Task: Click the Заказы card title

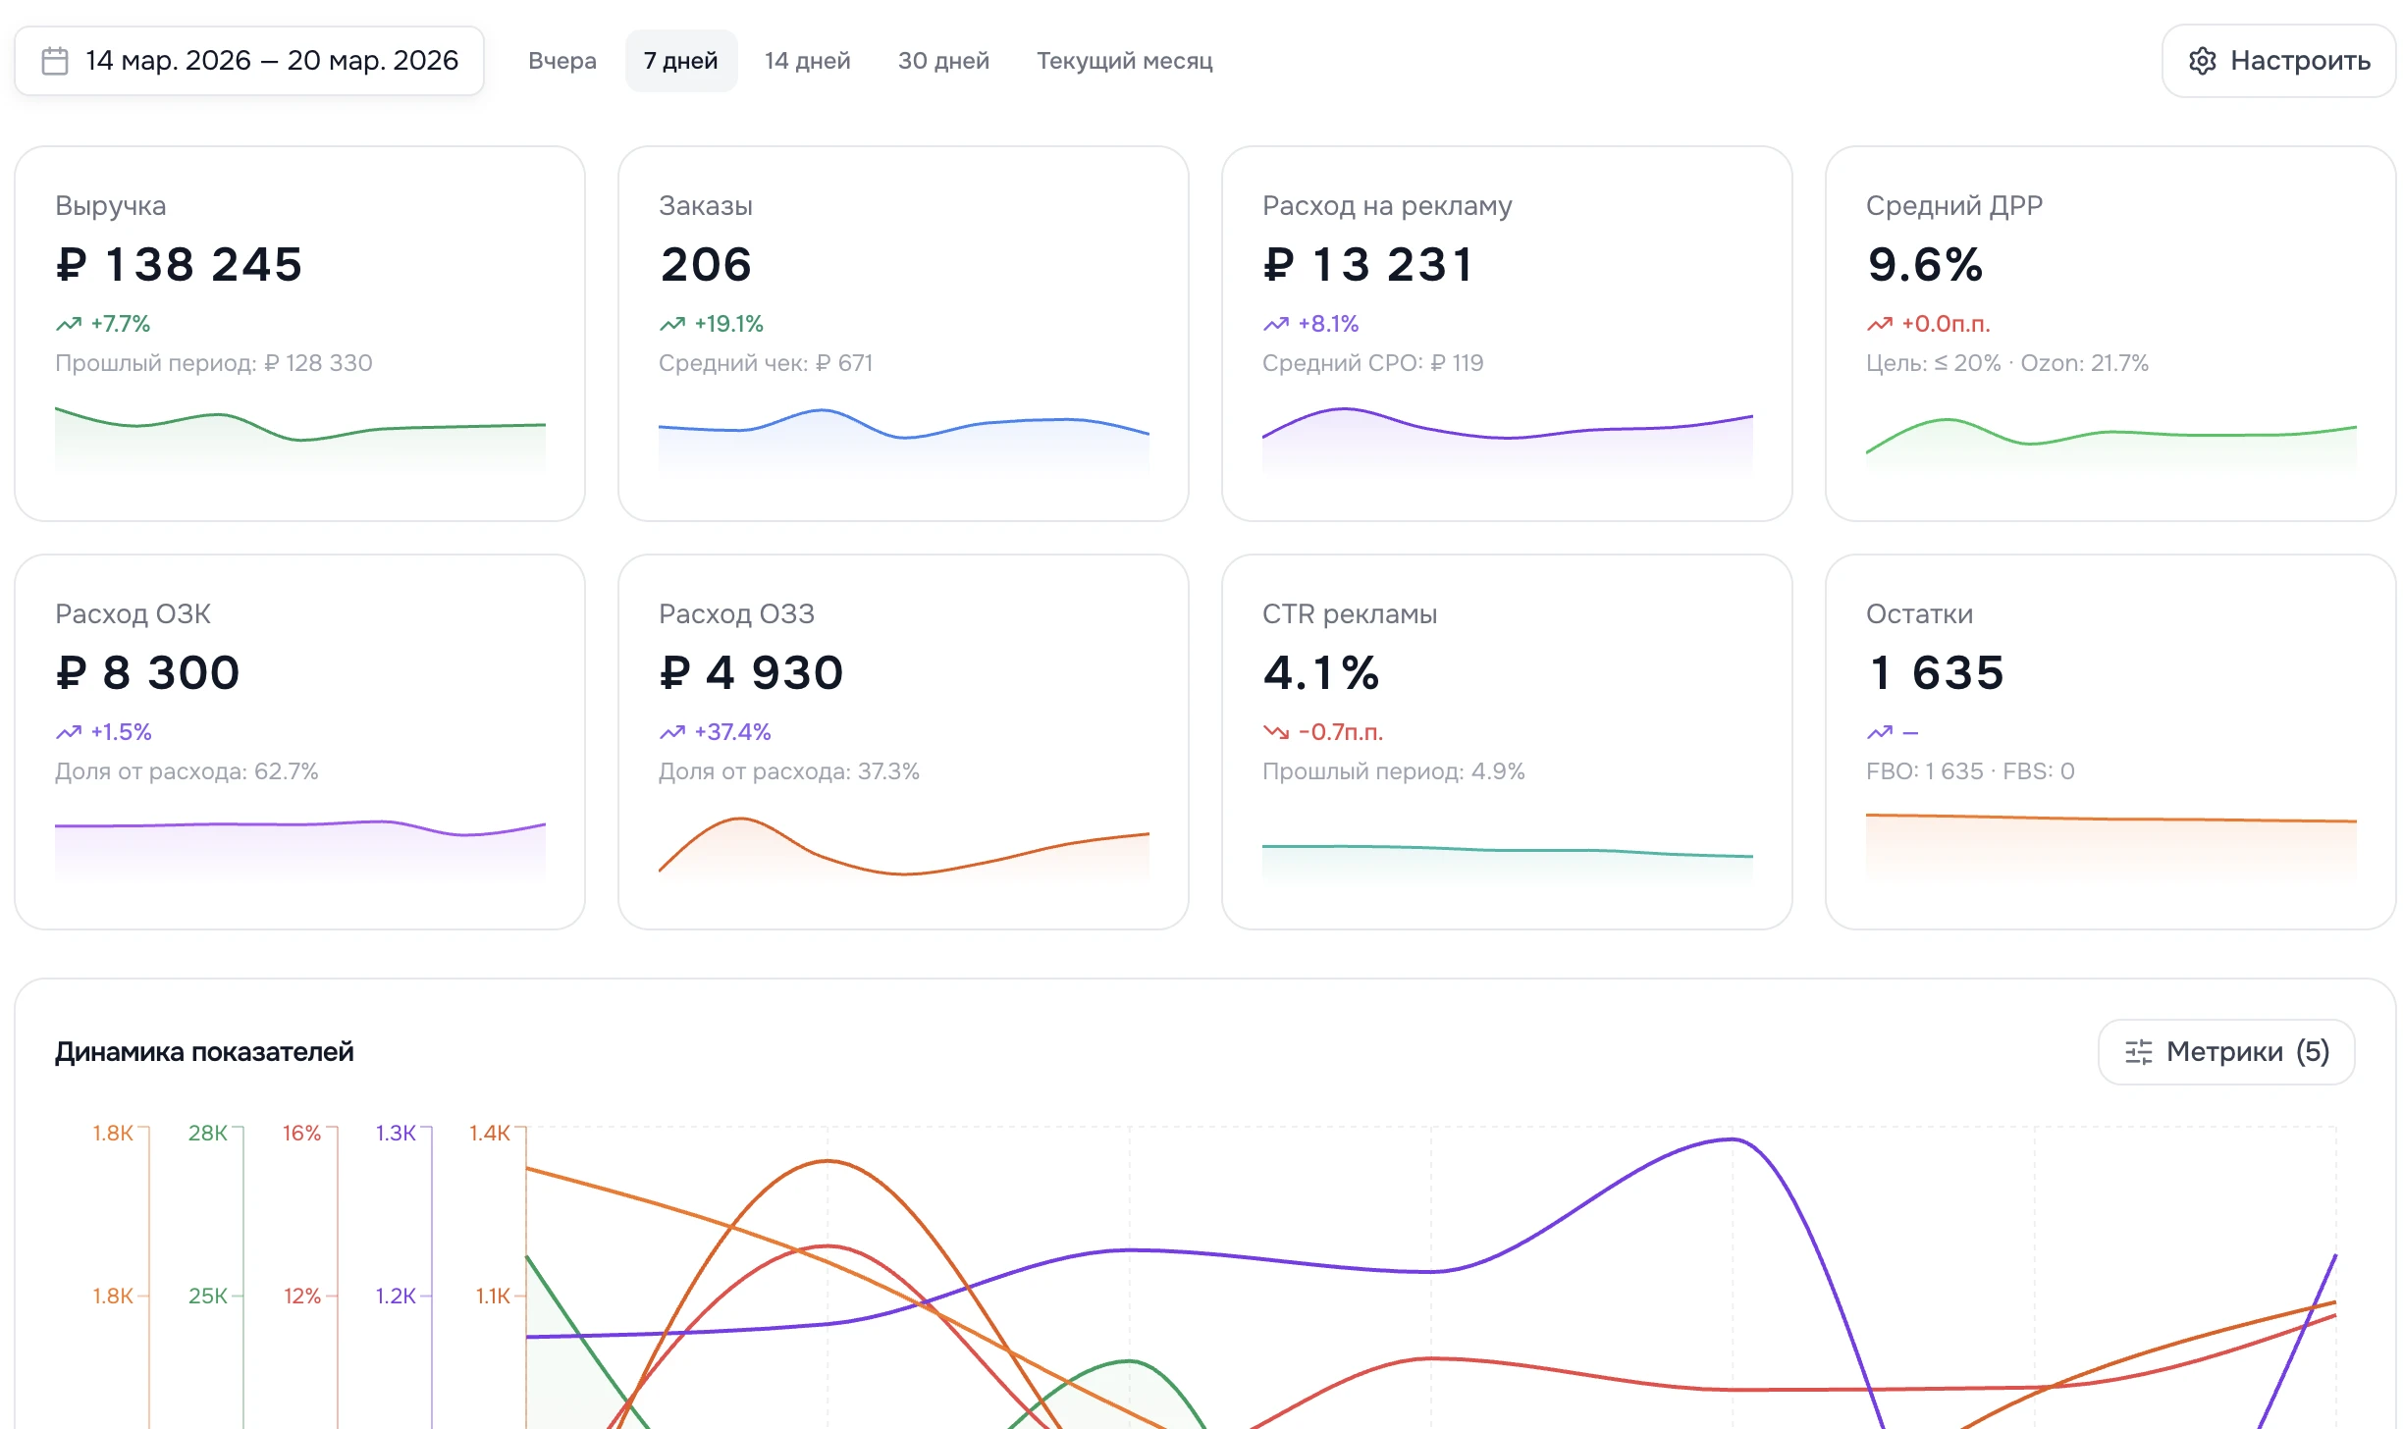Action: pos(706,206)
